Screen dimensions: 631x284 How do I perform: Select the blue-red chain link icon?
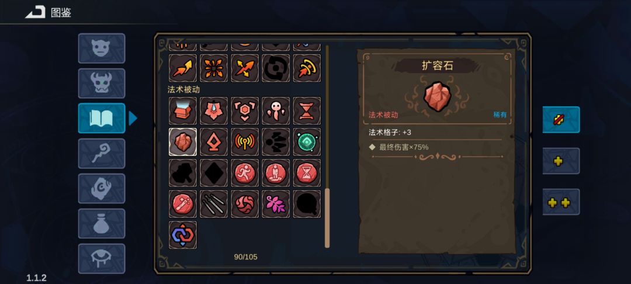tap(183, 234)
